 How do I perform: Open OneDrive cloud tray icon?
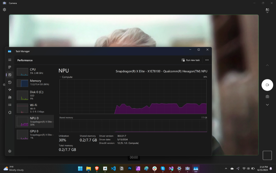pos(232,169)
